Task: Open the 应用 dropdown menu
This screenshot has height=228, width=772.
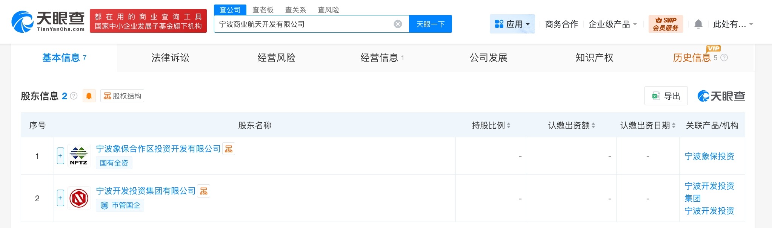Action: (512, 24)
